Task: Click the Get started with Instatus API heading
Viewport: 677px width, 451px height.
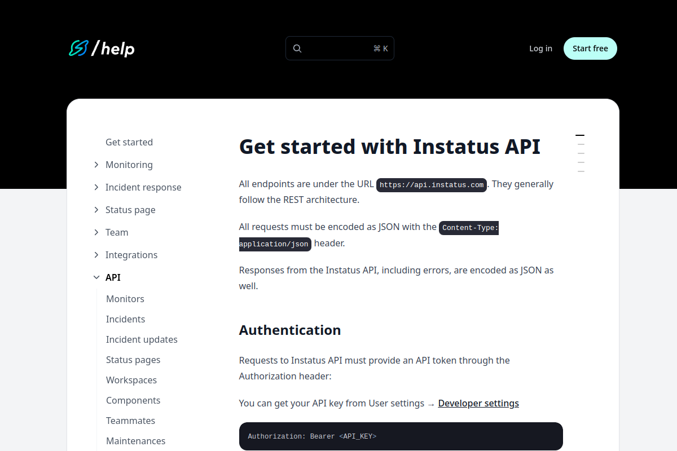Action: (x=390, y=147)
